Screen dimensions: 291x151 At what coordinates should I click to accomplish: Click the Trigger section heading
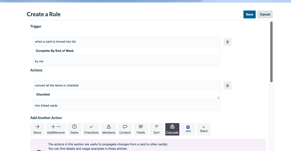tap(36, 26)
